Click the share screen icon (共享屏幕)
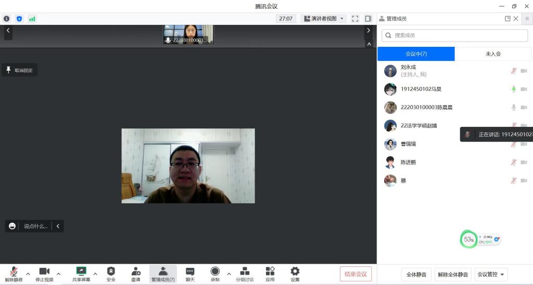Viewport: 533px width, 285px height. [81, 271]
